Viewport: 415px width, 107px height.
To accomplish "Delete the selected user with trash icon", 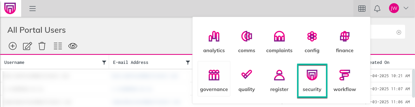I will pos(42,46).
